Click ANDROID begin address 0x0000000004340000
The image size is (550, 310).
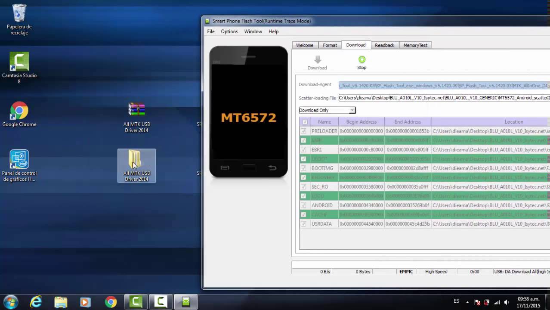point(361,205)
